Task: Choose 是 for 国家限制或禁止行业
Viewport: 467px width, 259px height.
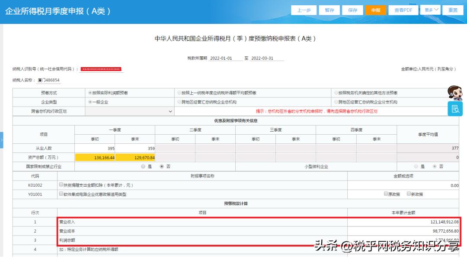Action: tap(143, 166)
